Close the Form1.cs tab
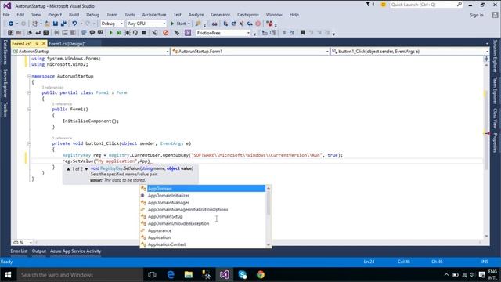Screen dimensions: 501x282 [x=44, y=44]
